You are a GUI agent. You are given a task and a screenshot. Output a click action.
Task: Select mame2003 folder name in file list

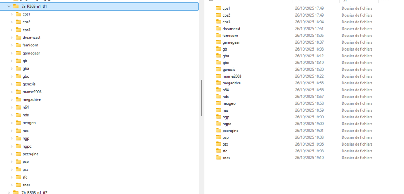pos(232,76)
